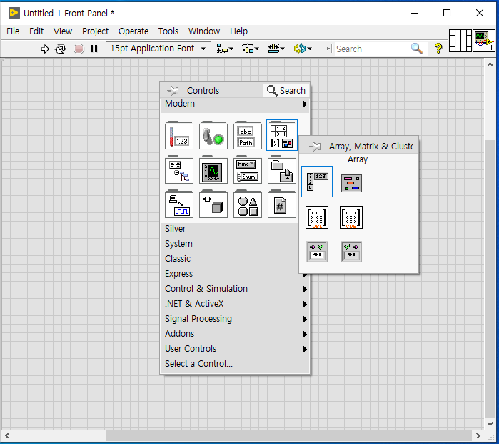Open Array, Matrix & Cluster subpalette icon
This screenshot has width=499, height=444.
[282, 135]
